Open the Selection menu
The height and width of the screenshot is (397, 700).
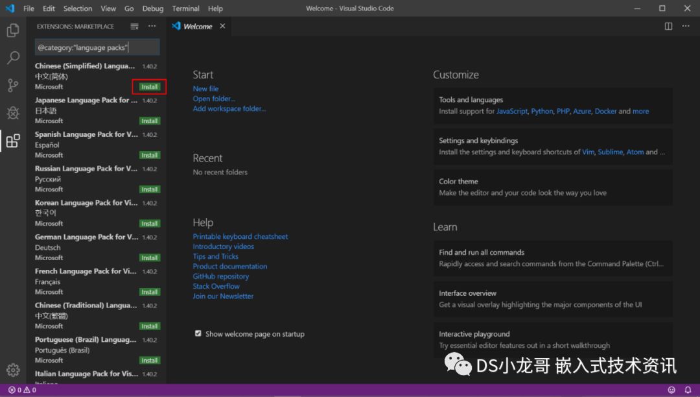[x=78, y=8]
